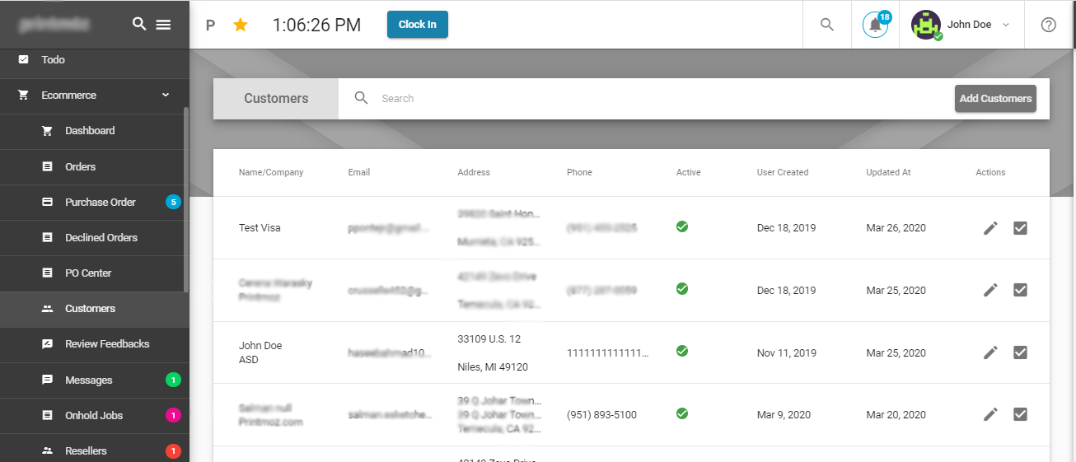Edit the Test Visa customer with pencil icon
This screenshot has width=1076, height=462.
[x=990, y=228]
